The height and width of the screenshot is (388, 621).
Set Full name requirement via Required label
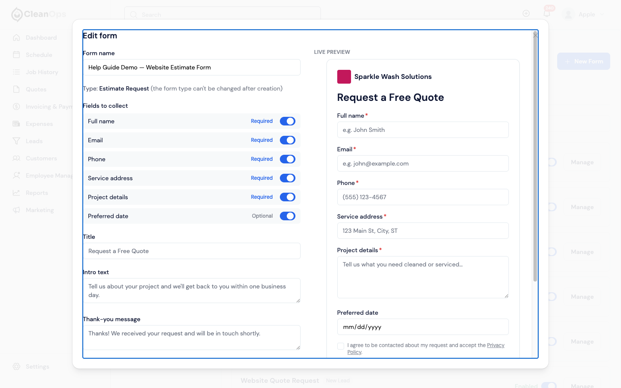pyautogui.click(x=262, y=121)
